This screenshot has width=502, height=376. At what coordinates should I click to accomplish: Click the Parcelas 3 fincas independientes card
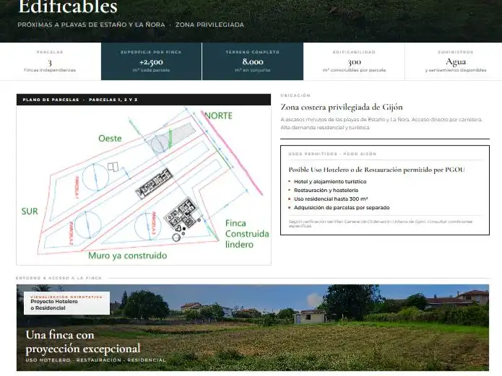coord(51,61)
